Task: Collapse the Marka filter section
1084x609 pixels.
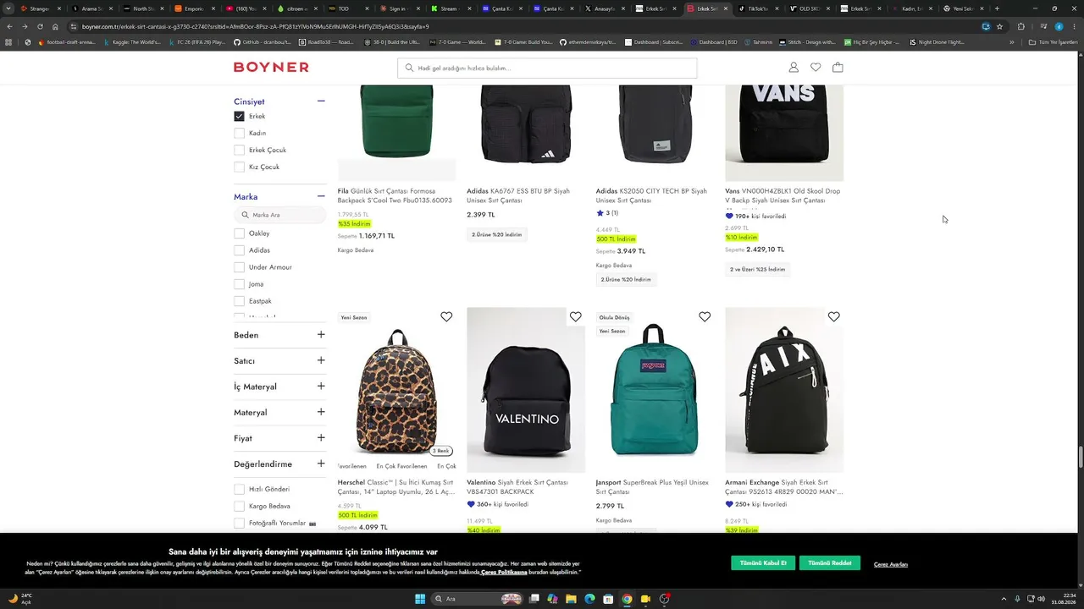Action: click(x=321, y=196)
